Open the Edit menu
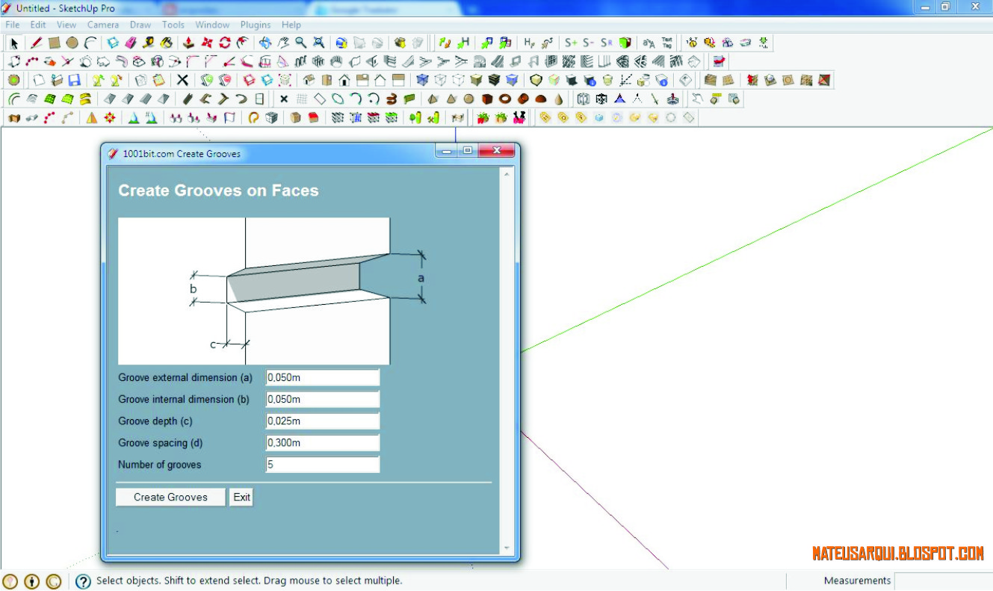993x591 pixels. pyautogui.click(x=38, y=25)
